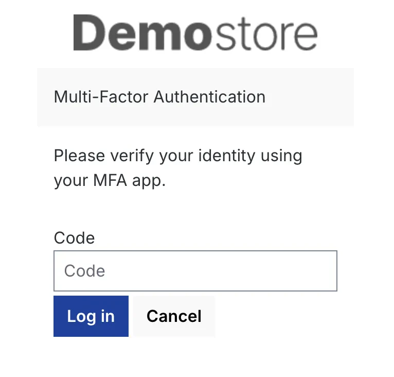Click the Code input field
Image resolution: width=394 pixels, height=377 pixels.
click(195, 271)
